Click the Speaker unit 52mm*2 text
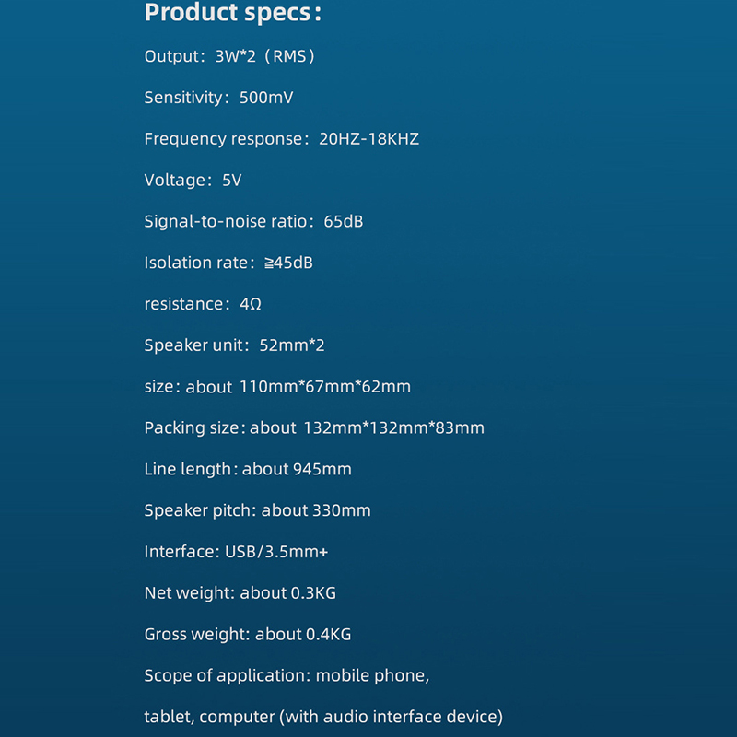 tap(234, 345)
